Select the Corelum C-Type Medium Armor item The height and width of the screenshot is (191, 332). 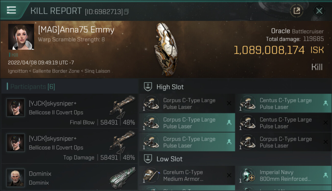click(x=187, y=175)
